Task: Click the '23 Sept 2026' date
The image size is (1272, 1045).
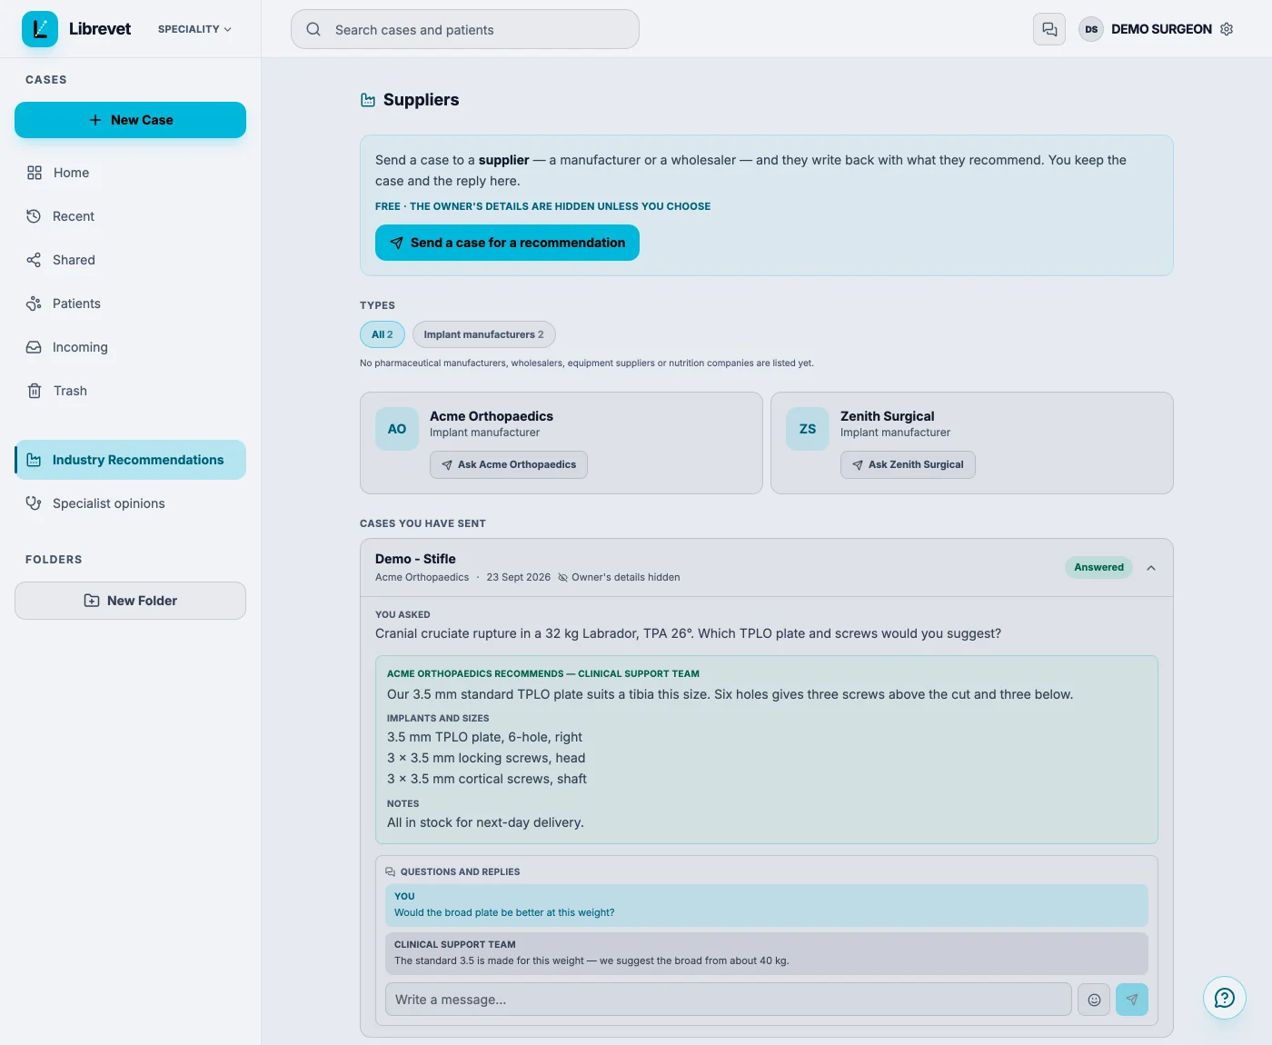Action: coord(518,577)
